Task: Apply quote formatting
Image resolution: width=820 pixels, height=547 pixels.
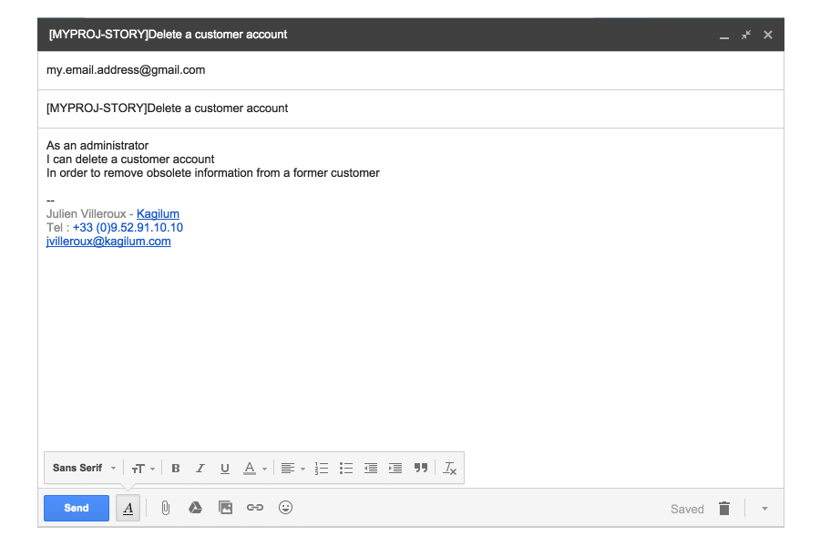Action: [421, 468]
